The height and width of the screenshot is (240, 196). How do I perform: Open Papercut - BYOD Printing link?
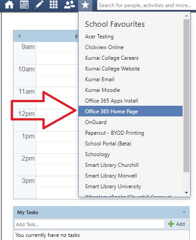click(x=114, y=133)
